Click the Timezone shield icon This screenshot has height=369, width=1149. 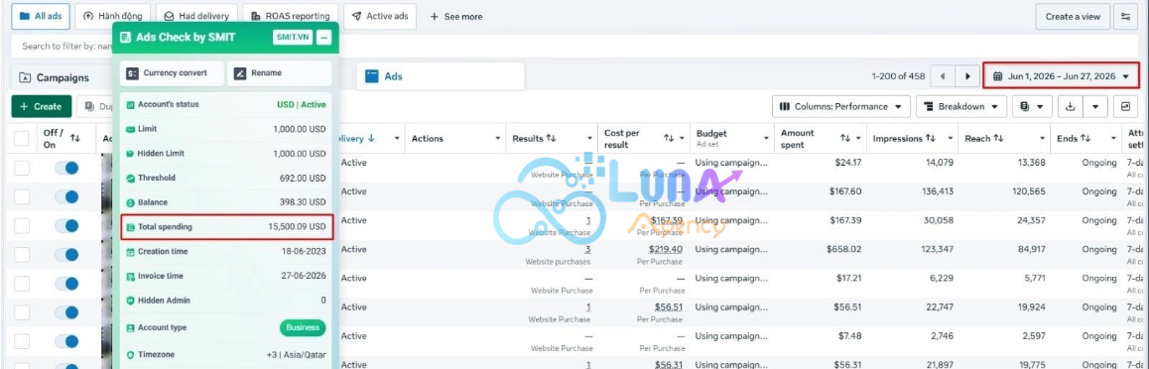pyautogui.click(x=130, y=354)
